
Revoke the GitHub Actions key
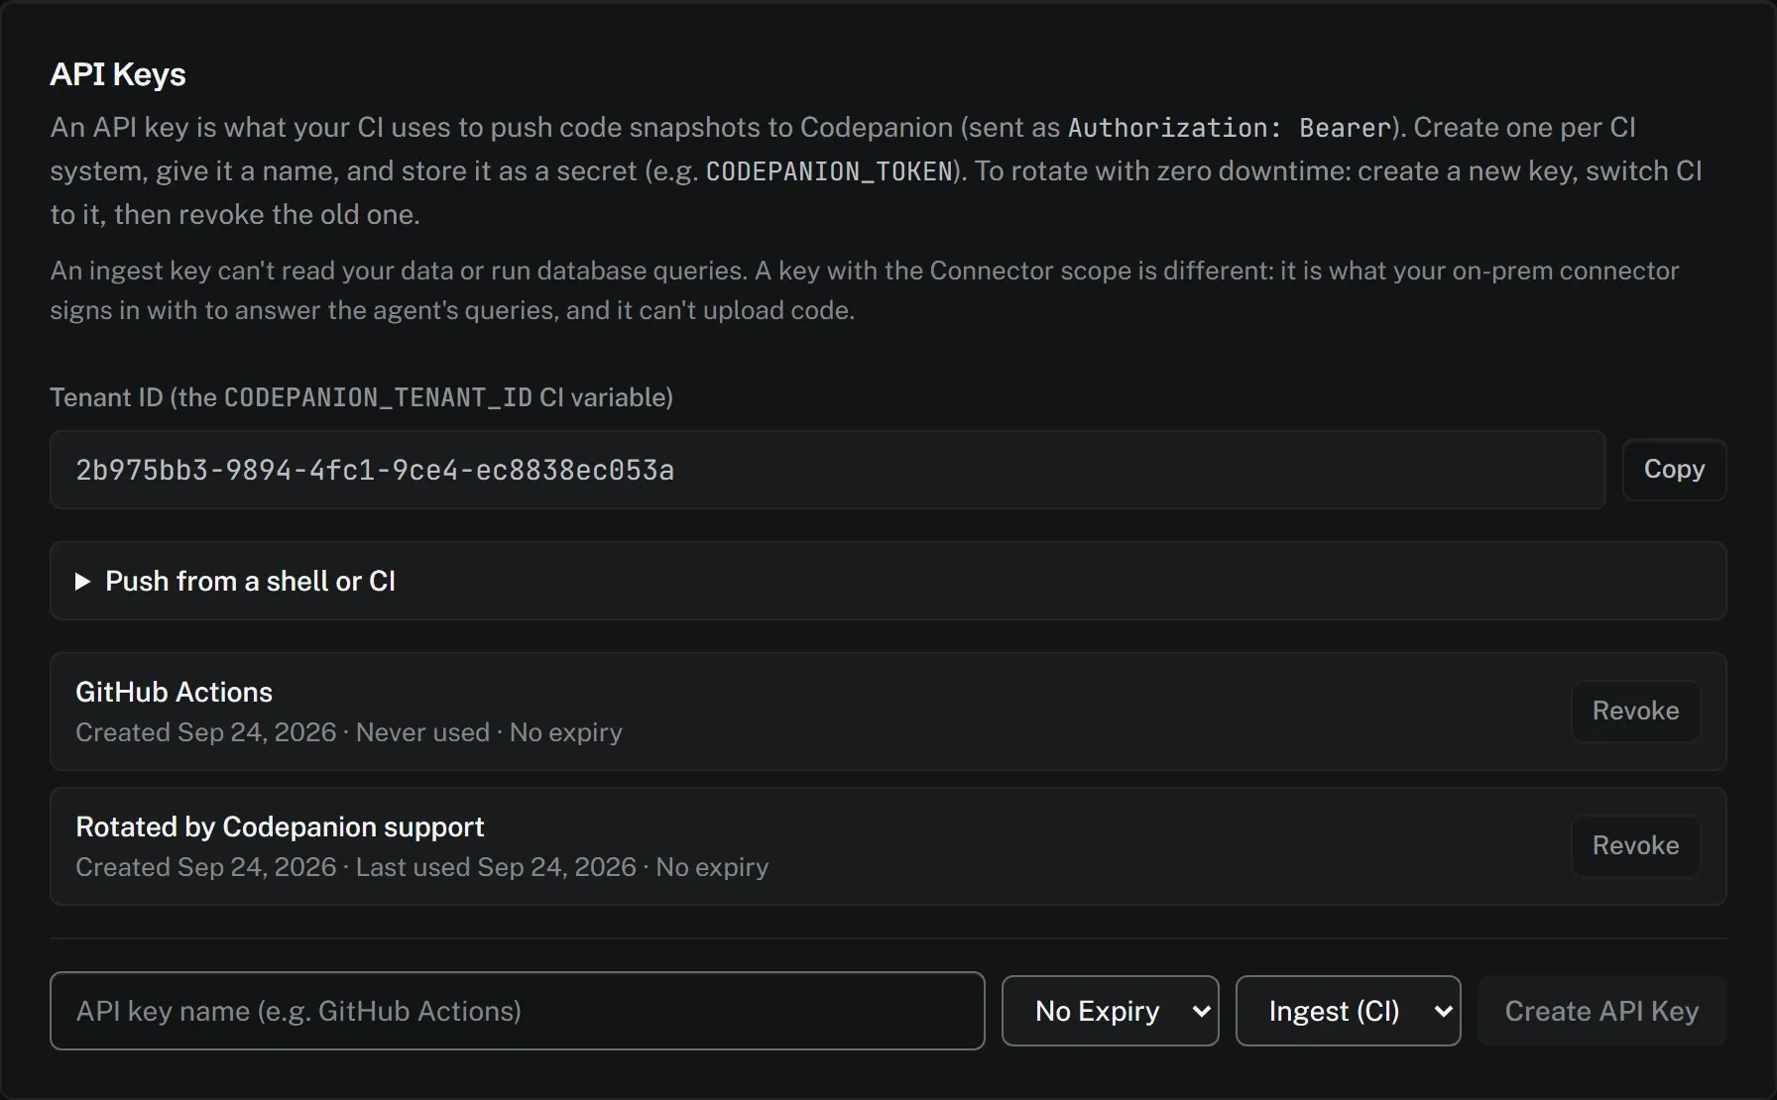tap(1635, 711)
